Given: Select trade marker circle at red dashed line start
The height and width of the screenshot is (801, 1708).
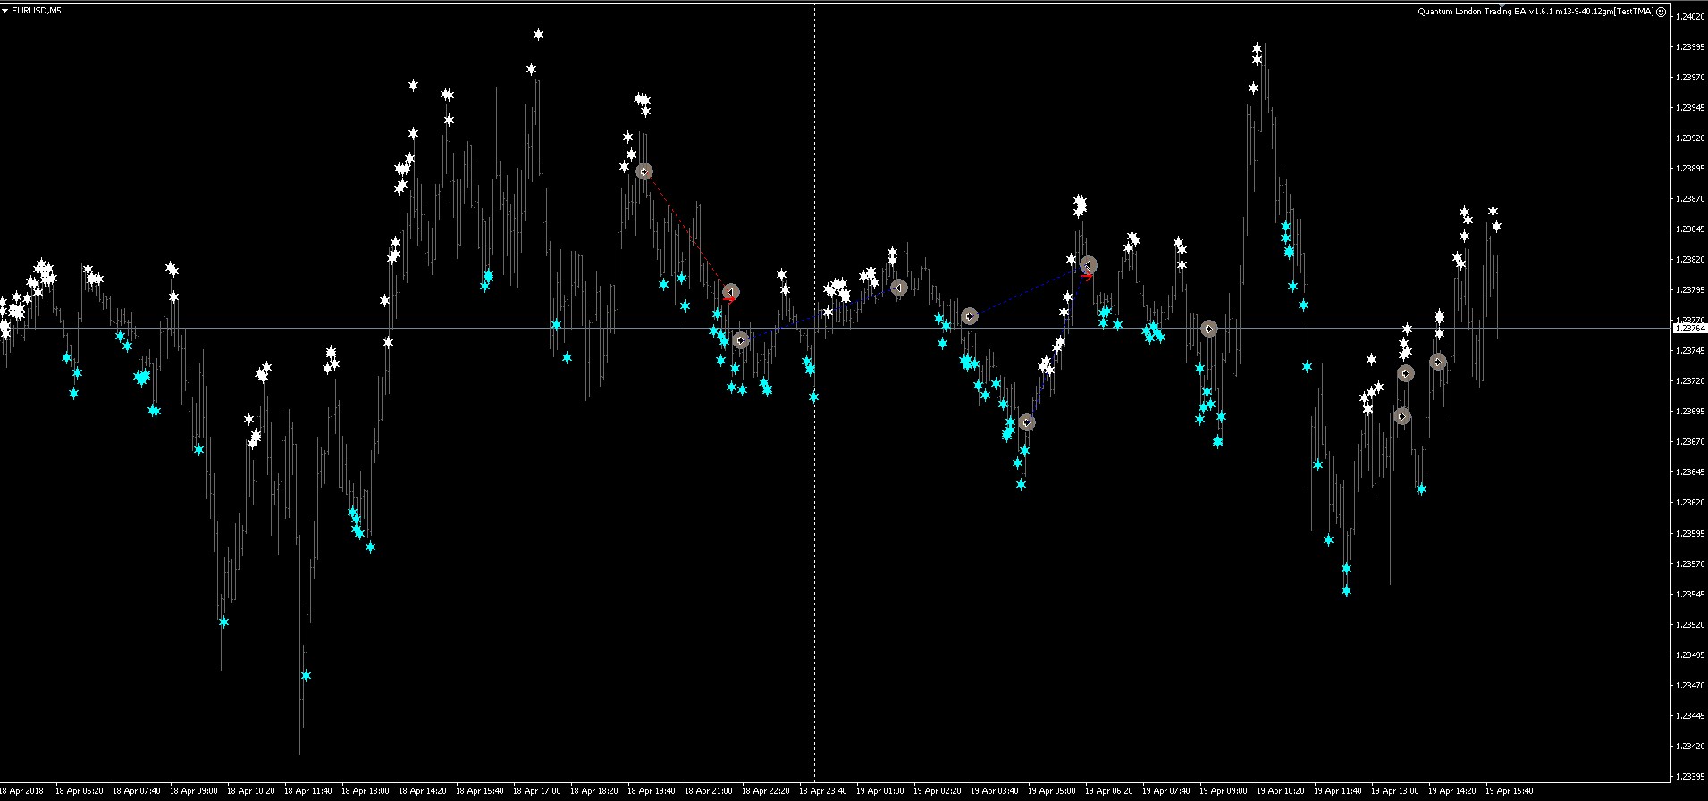Looking at the screenshot, I should point(644,171).
